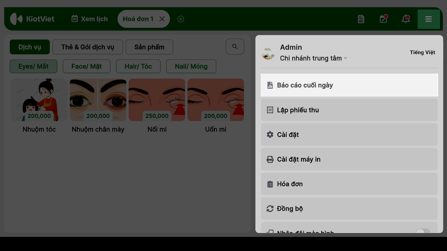Select the Thẻ & Gói dịch vụ tab

click(88, 47)
